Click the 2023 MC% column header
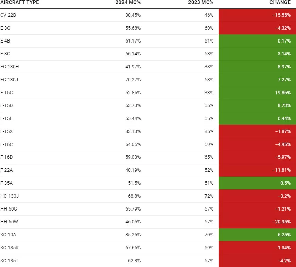296x267 pixels. (201, 2)
